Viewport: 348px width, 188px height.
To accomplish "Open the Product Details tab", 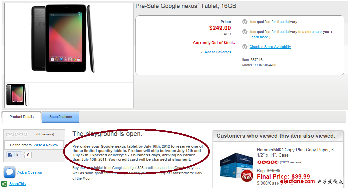I will 22,117.
